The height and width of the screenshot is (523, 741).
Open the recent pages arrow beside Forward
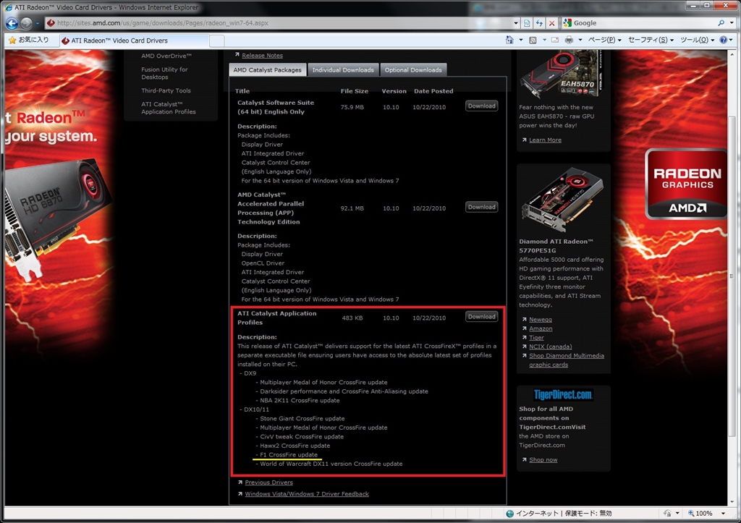[38, 23]
